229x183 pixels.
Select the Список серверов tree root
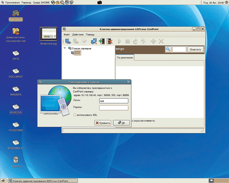point(81,48)
